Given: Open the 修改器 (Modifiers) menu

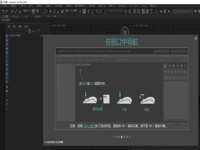Looking at the screenshot, I should [59, 6].
